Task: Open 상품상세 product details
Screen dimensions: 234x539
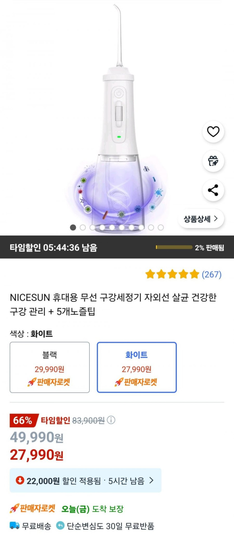Action: (201, 219)
